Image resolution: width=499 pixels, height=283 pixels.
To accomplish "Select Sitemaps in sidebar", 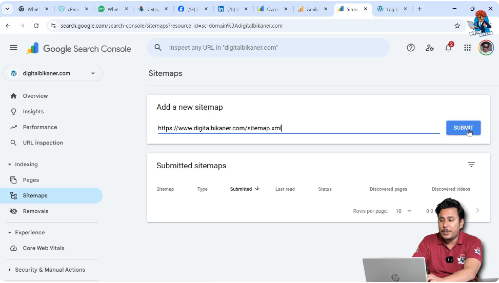I will click(x=51, y=195).
